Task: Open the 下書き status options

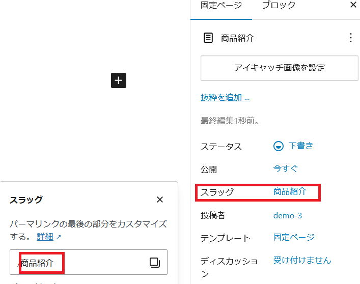Action: [300, 146]
